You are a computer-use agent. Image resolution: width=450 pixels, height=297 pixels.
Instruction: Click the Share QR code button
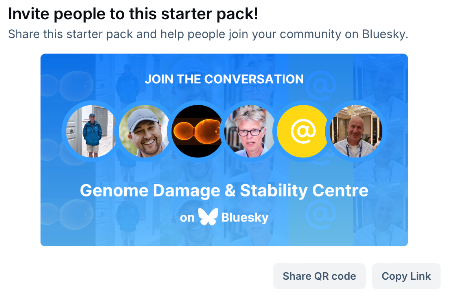(x=319, y=276)
